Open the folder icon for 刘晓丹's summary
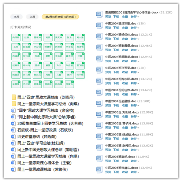This screenshot has height=182, width=182. [x=14, y=97]
